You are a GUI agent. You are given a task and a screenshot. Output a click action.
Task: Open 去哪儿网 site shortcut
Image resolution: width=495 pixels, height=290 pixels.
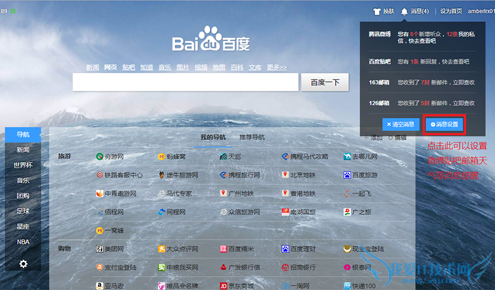click(x=361, y=156)
